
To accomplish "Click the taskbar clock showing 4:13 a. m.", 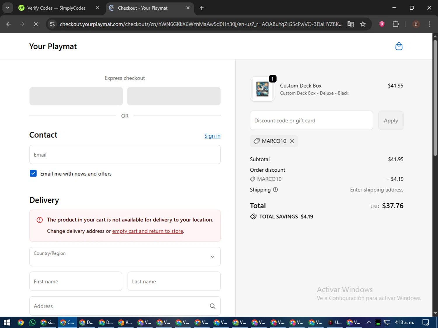I will pyautogui.click(x=405, y=322).
